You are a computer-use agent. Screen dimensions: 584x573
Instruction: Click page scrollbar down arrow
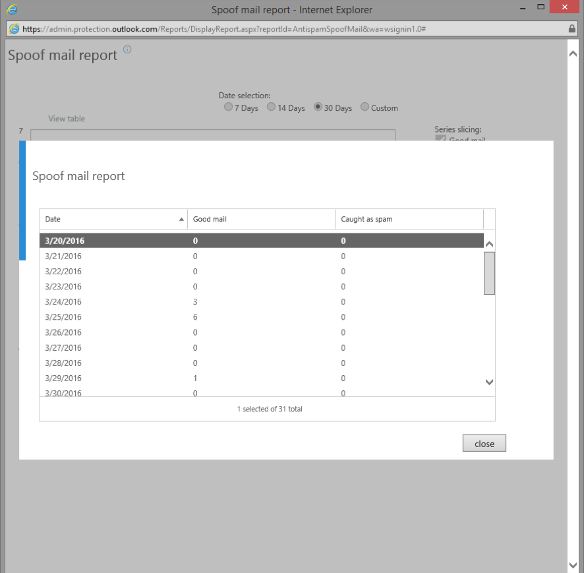pos(572,564)
